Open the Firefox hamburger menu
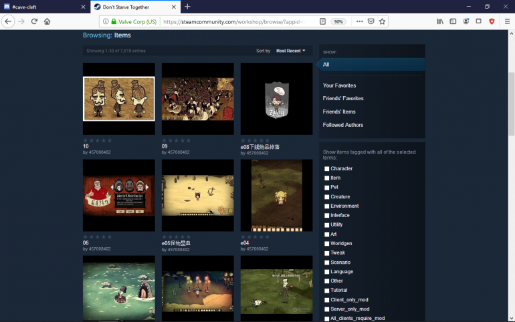This screenshot has height=322, width=515. 507,21
